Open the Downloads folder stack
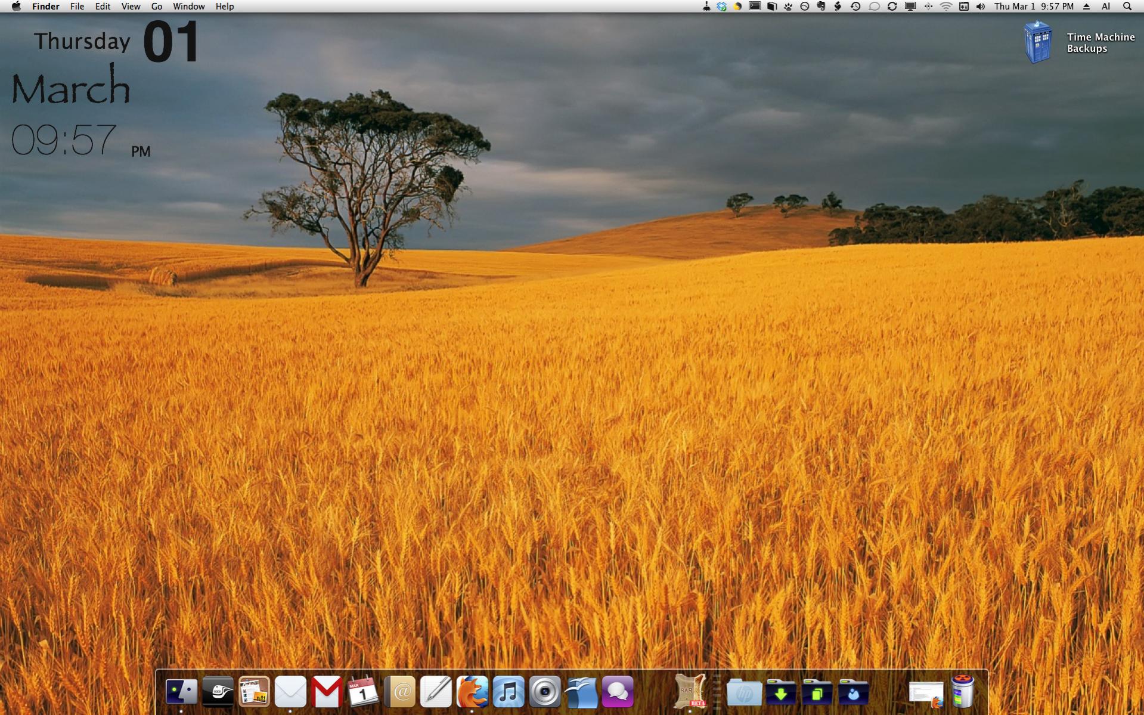 pyautogui.click(x=781, y=692)
